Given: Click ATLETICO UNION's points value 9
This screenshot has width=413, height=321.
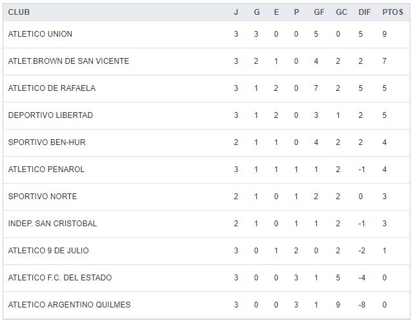Looking at the screenshot, I should tap(385, 34).
